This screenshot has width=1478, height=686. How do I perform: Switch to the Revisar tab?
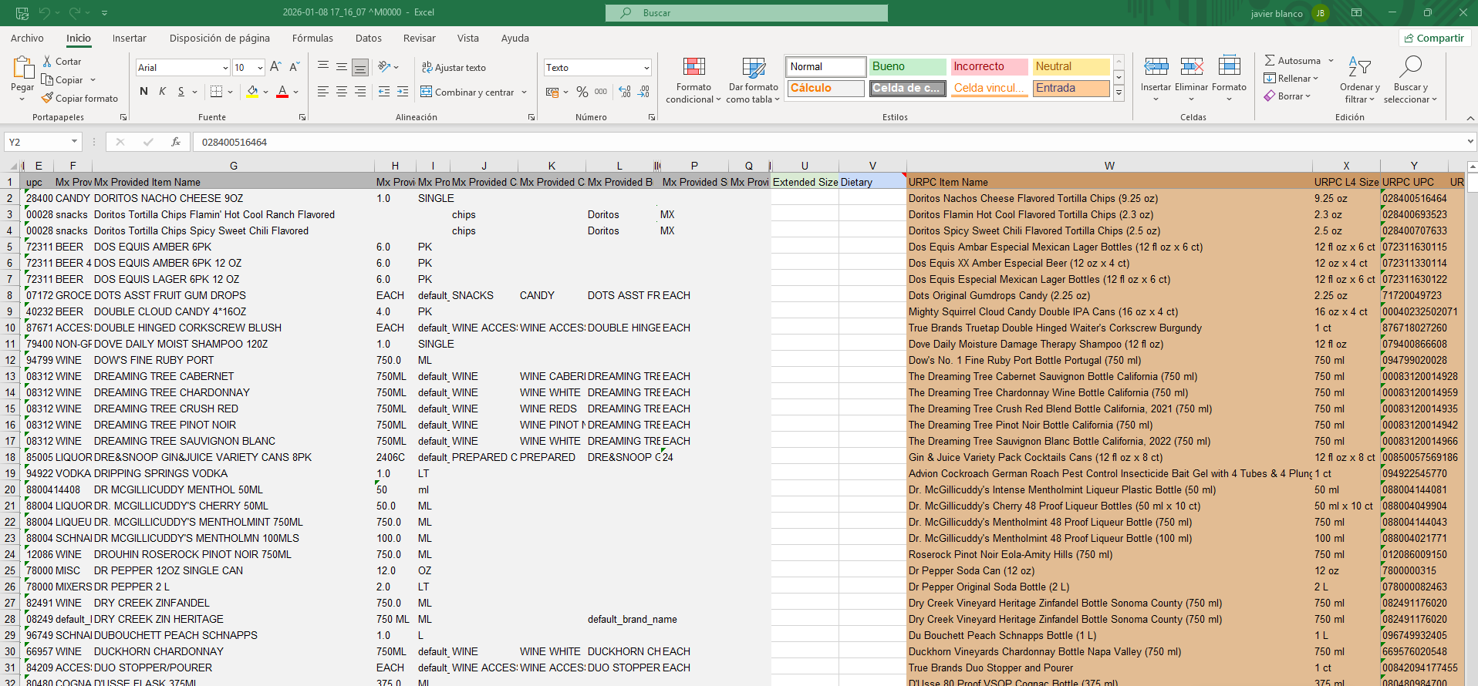[419, 38]
